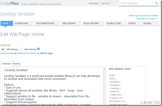The height and width of the screenshot is (106, 162).
Task: Open the Windows Live Writer link
Action: [x=27, y=53]
